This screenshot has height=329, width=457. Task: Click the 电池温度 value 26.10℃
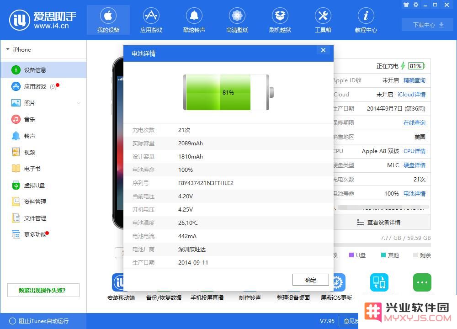tap(188, 223)
